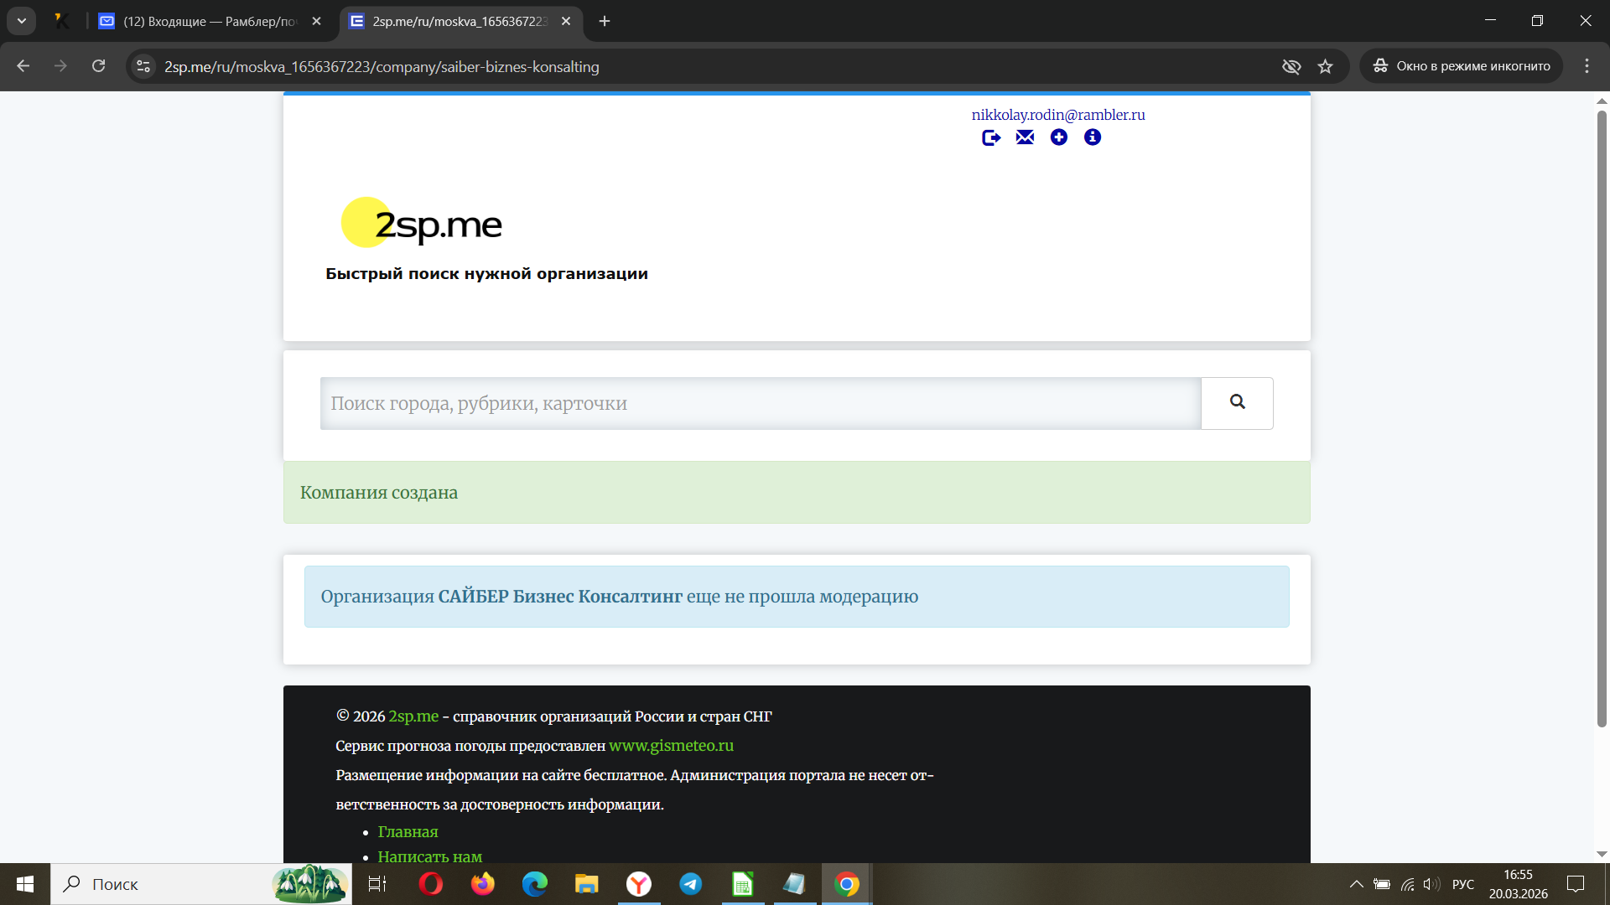Image resolution: width=1610 pixels, height=905 pixels.
Task: Expand the tab search dropdown arrow
Action: click(22, 21)
